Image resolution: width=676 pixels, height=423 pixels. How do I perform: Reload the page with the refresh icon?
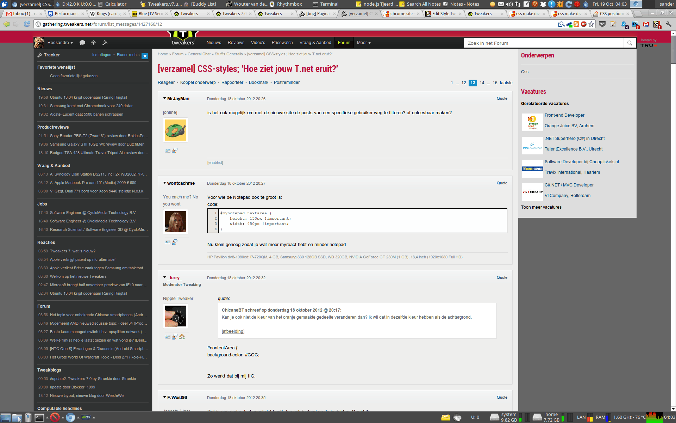point(27,24)
